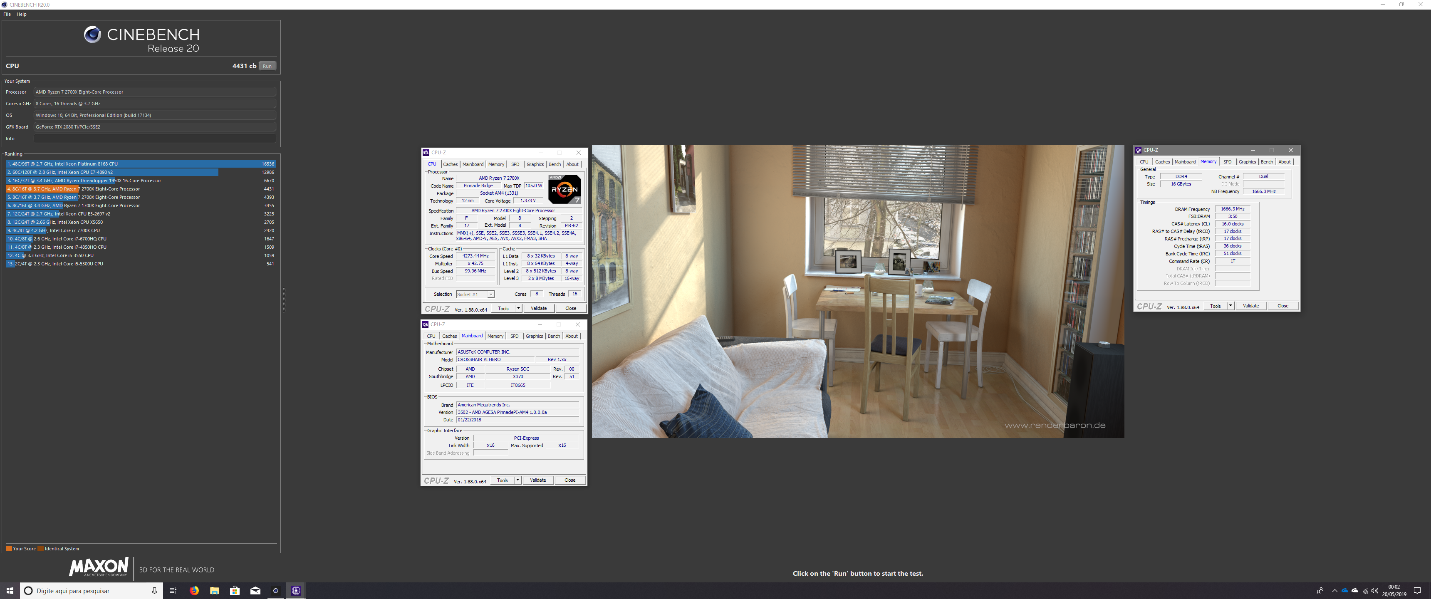Open Tools dropdown arrow in CPU-Z CPU window

click(x=518, y=308)
